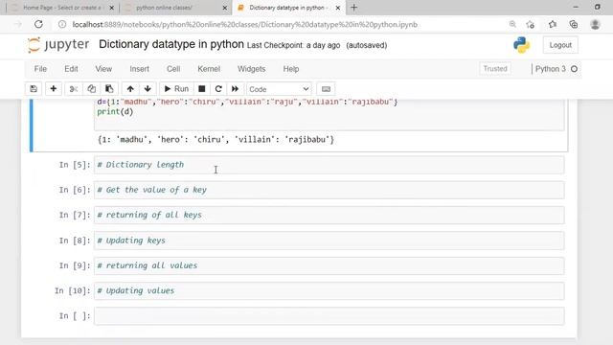The height and width of the screenshot is (345, 613).
Task: Reload the page with the refresh icon
Action: [38, 24]
